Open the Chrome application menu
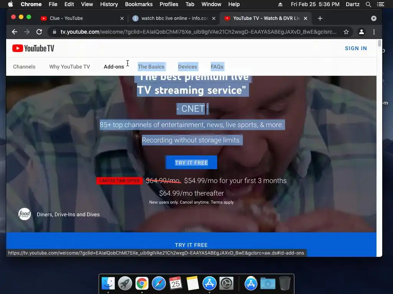Image resolution: width=393 pixels, height=294 pixels. point(31,4)
